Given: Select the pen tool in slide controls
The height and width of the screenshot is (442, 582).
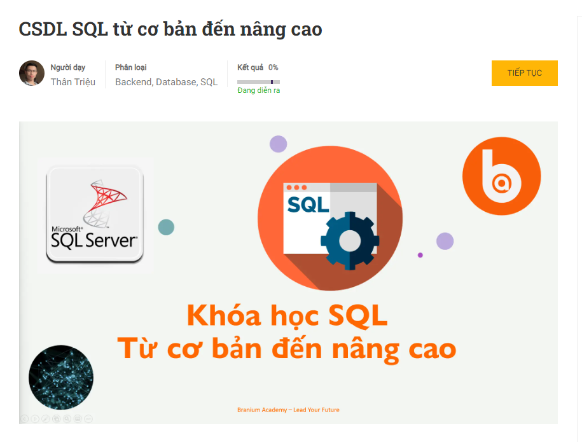Looking at the screenshot, I should (46, 418).
